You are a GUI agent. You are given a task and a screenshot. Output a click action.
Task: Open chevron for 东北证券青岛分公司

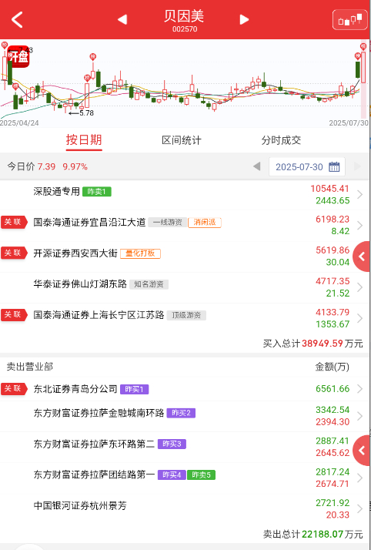(x=359, y=389)
